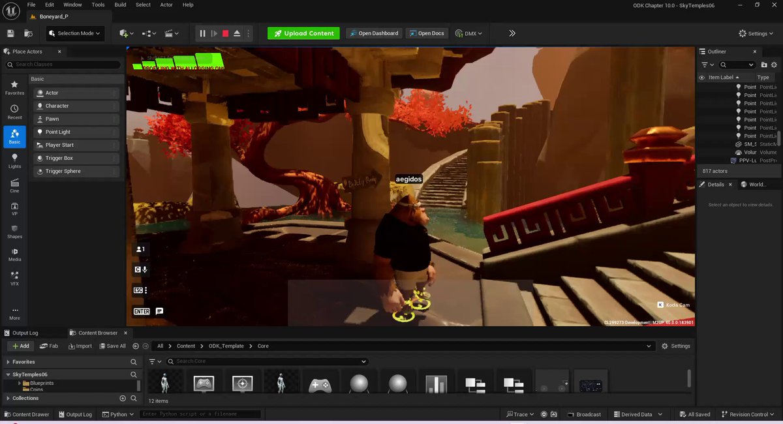Select the Cine category icon
Image resolution: width=783 pixels, height=424 pixels.
click(14, 186)
